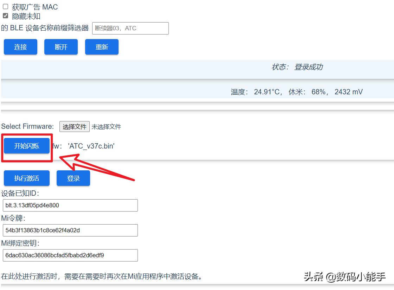This screenshot has width=394, height=290.
Task: Click the 登录 login button
Action: point(73,178)
